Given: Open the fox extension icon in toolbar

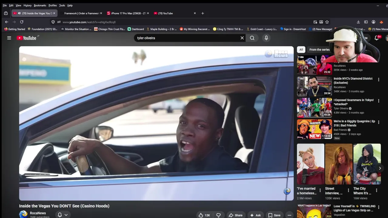Looking at the screenshot, I should pos(381,22).
